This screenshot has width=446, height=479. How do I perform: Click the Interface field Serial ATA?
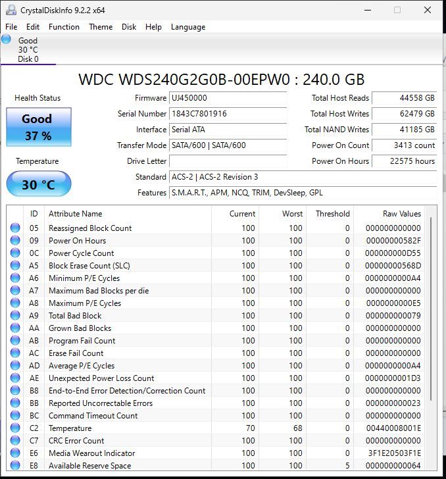(228, 130)
